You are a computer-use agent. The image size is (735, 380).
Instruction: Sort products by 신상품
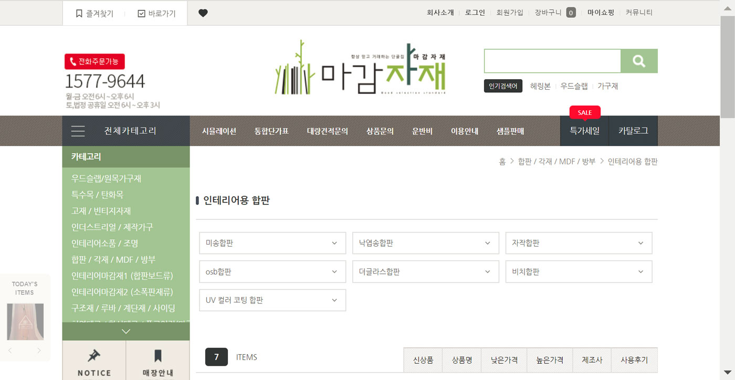point(423,360)
